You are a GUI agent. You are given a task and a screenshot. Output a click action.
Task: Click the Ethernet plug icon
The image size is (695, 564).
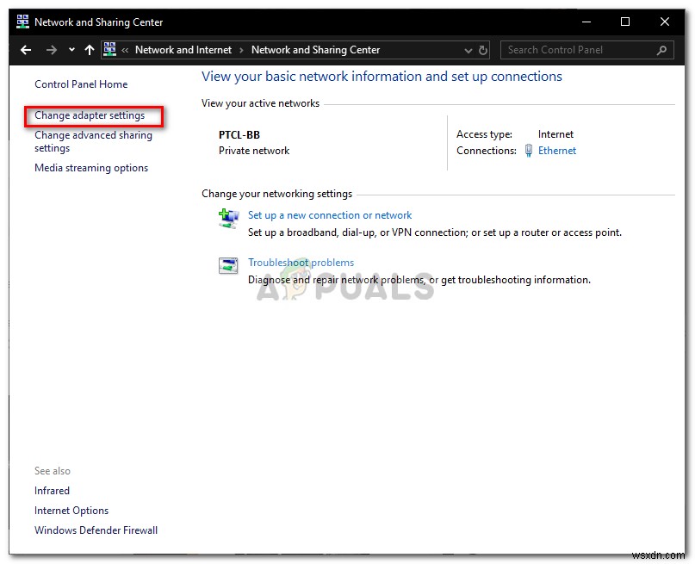[528, 151]
